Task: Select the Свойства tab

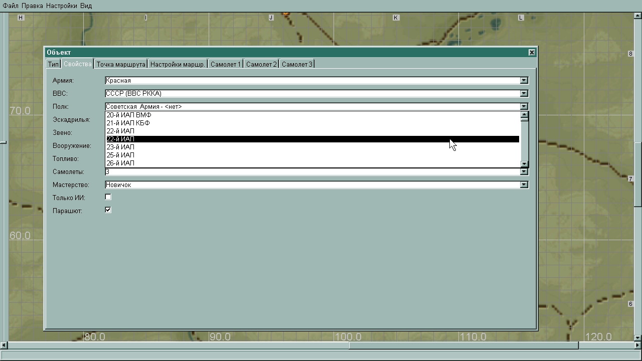Action: [x=78, y=64]
